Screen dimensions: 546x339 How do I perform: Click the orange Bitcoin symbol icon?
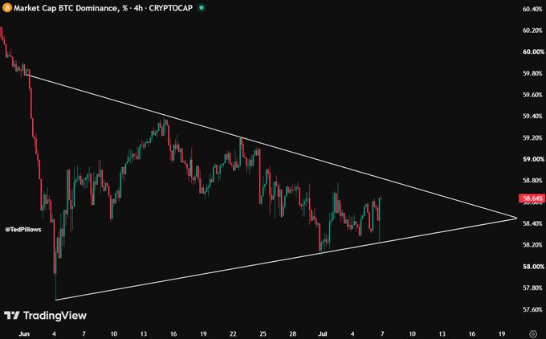(7, 7)
